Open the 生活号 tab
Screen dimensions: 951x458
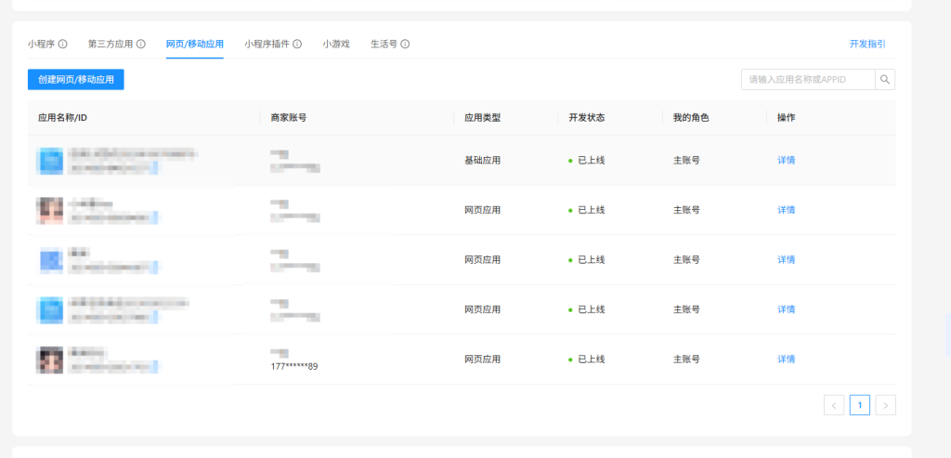384,44
